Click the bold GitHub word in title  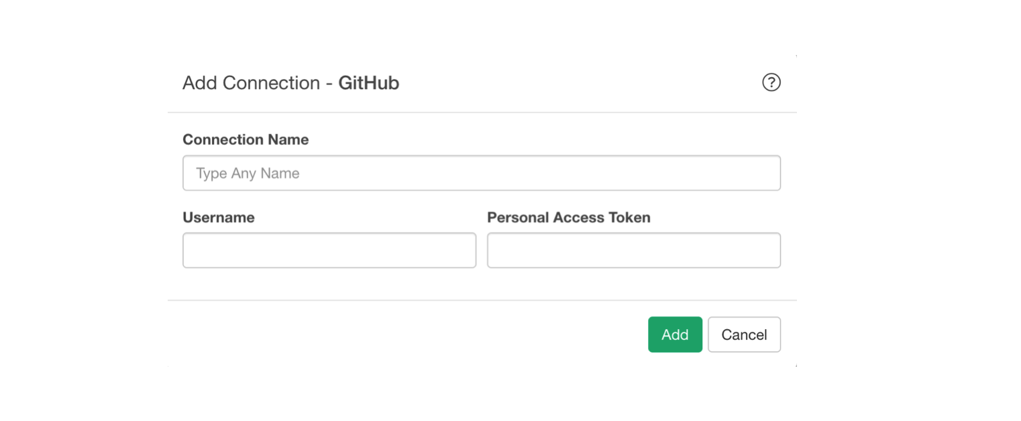click(x=368, y=83)
